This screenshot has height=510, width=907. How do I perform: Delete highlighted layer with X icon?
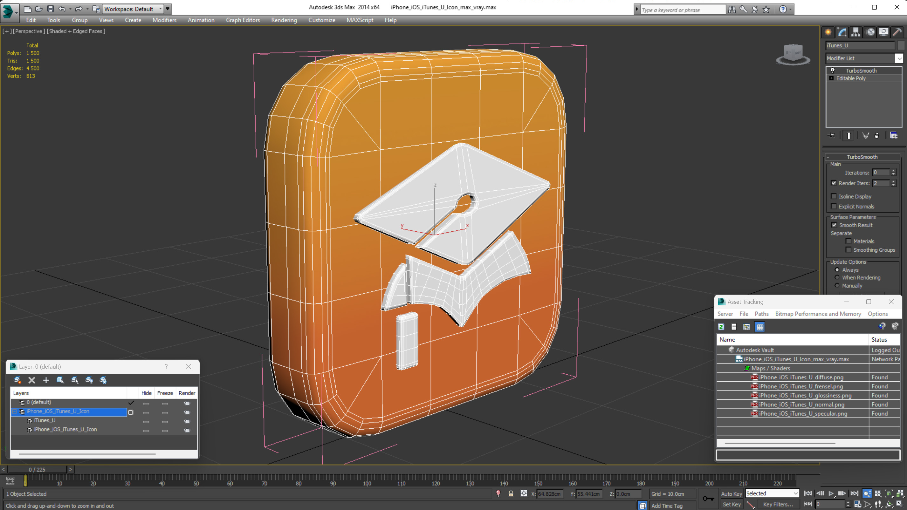coord(32,380)
